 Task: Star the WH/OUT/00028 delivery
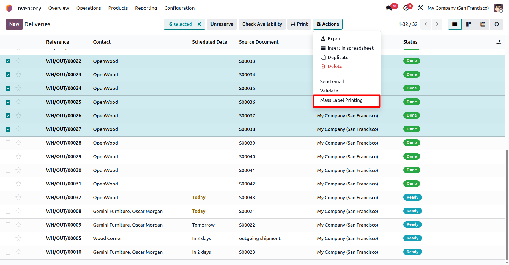click(x=18, y=143)
